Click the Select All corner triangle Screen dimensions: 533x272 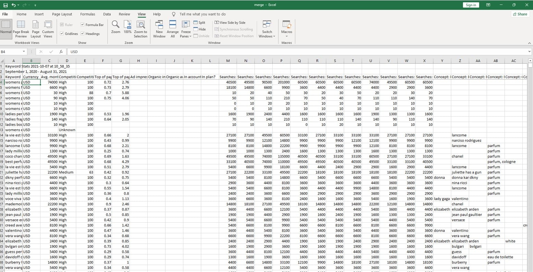[x=2, y=61]
